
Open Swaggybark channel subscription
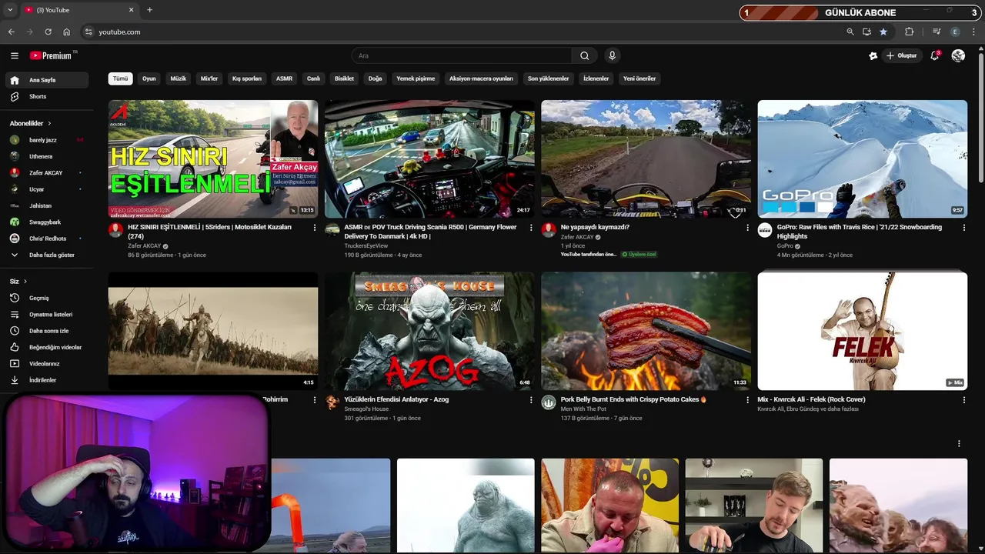coord(47,222)
